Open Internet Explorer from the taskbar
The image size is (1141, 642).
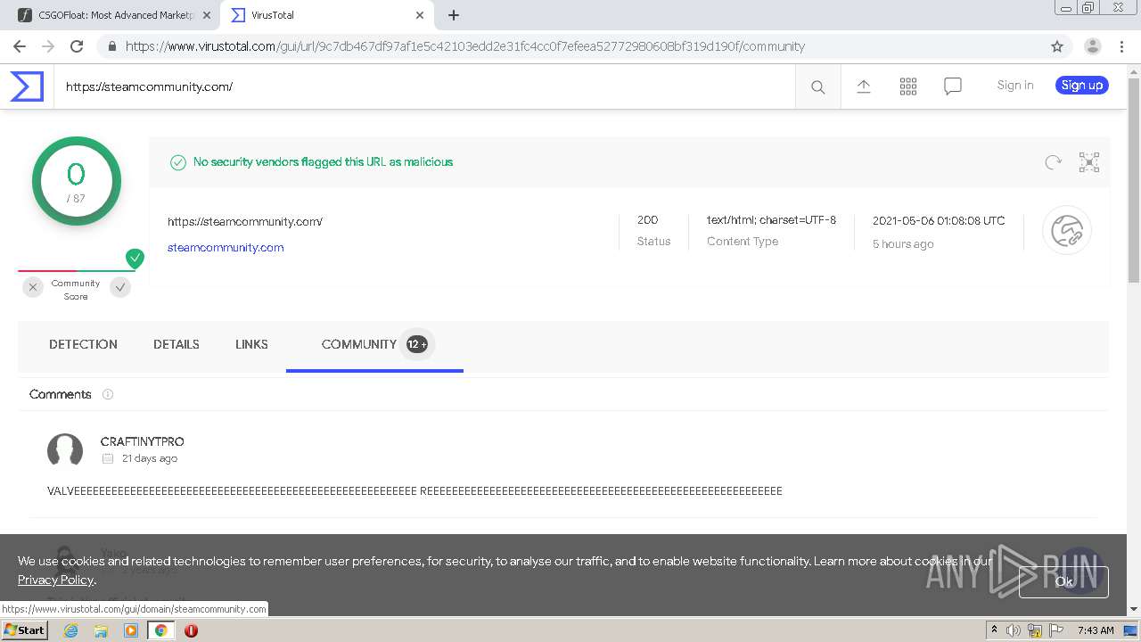(70, 630)
